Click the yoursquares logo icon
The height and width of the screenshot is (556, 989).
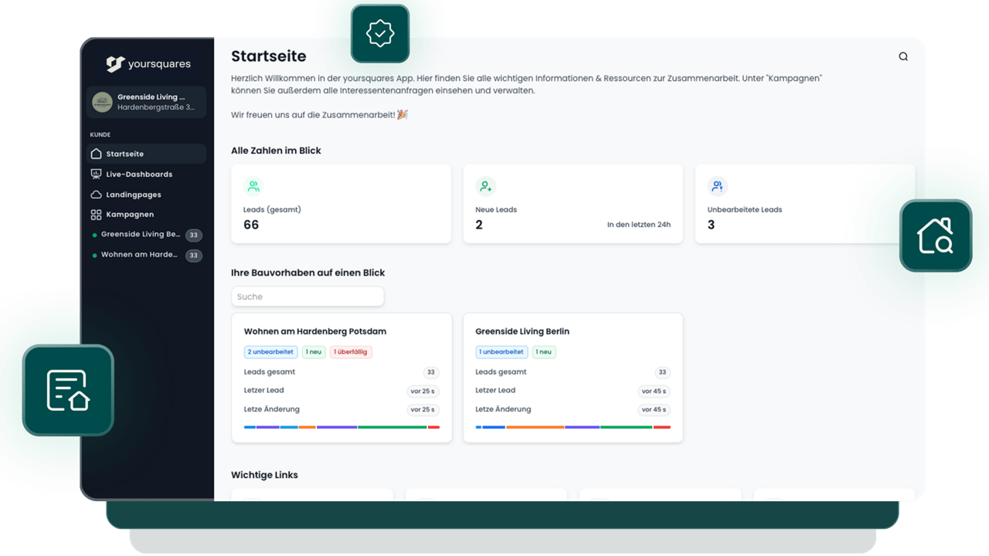pos(115,64)
